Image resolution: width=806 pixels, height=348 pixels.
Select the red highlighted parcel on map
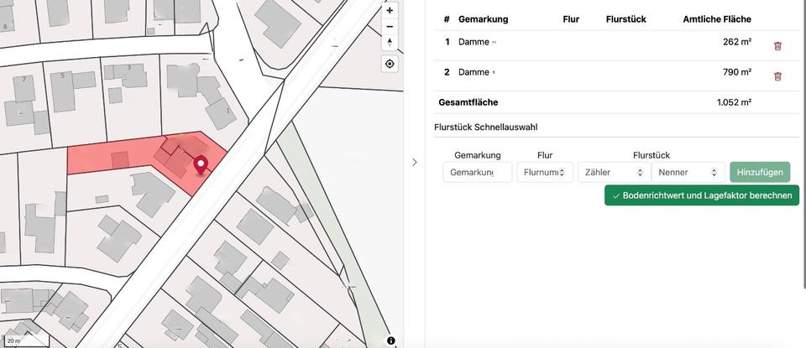tap(109, 157)
